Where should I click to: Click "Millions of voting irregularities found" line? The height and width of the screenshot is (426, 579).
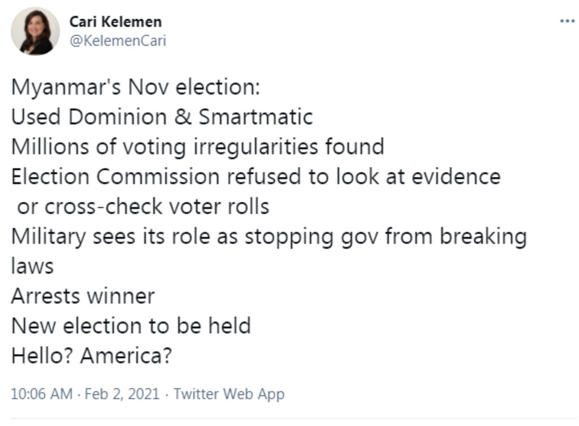pos(197,147)
